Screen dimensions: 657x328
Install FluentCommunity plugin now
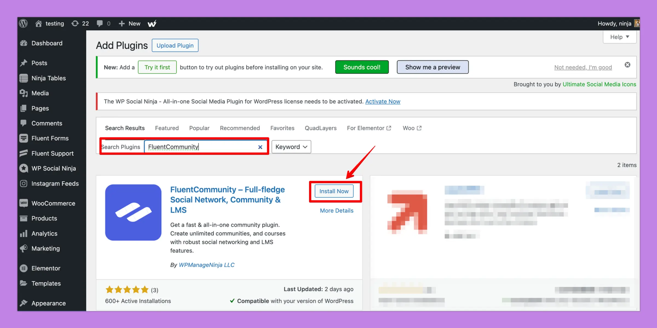coord(334,191)
